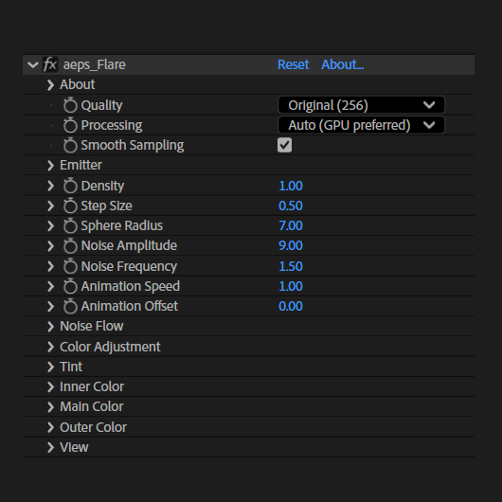Viewport: 502px width, 502px height.
Task: Expand the About section
Action: pos(50,85)
